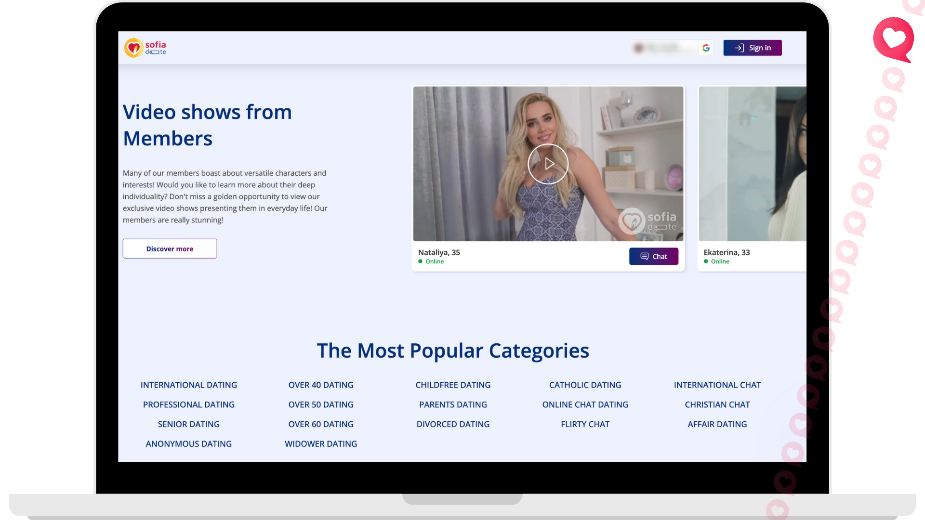Viewport: 925px width, 520px height.
Task: Open CHRISTIAN CHAT category
Action: coord(717,404)
